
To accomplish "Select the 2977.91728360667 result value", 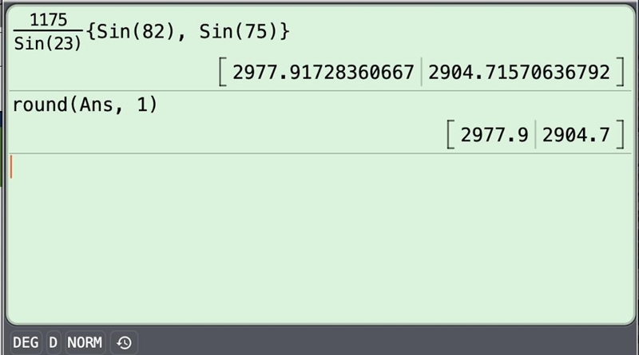I will (x=323, y=73).
